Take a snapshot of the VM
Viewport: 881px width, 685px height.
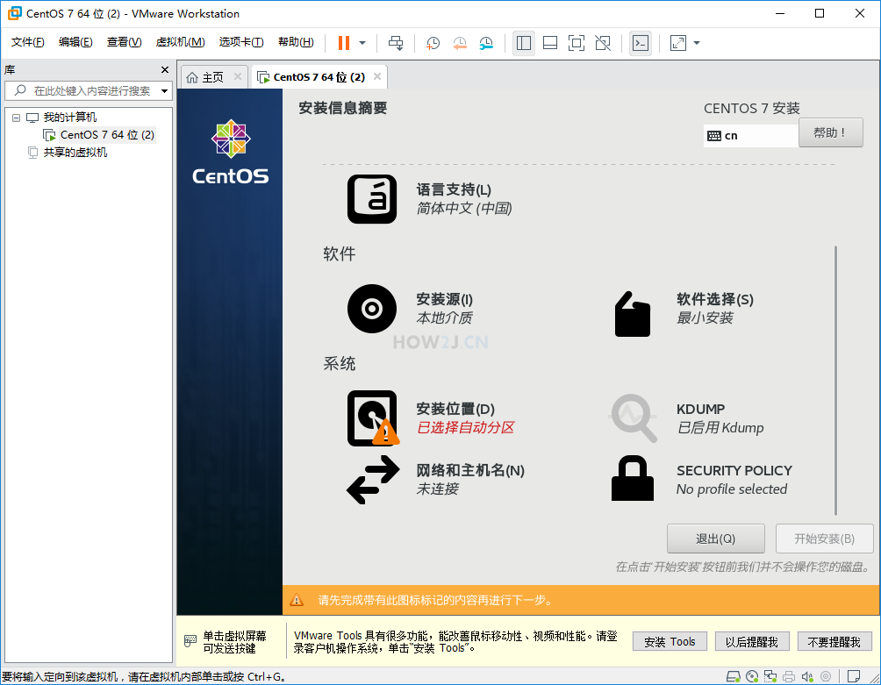(x=433, y=43)
